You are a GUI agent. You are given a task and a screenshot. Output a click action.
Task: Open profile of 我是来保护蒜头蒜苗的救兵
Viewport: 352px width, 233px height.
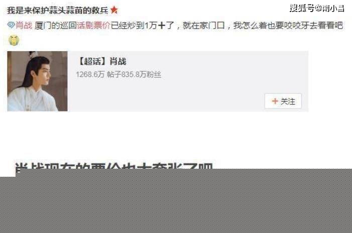click(x=57, y=11)
